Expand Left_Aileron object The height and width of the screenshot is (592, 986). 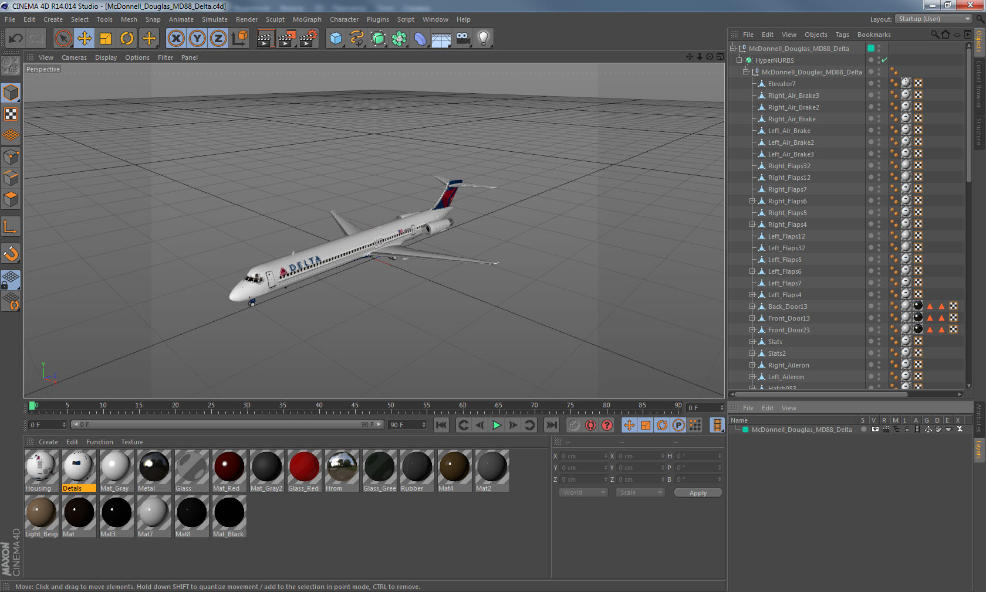click(752, 377)
